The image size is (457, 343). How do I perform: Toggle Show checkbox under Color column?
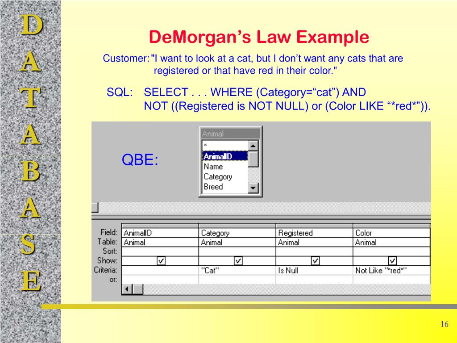[392, 261]
